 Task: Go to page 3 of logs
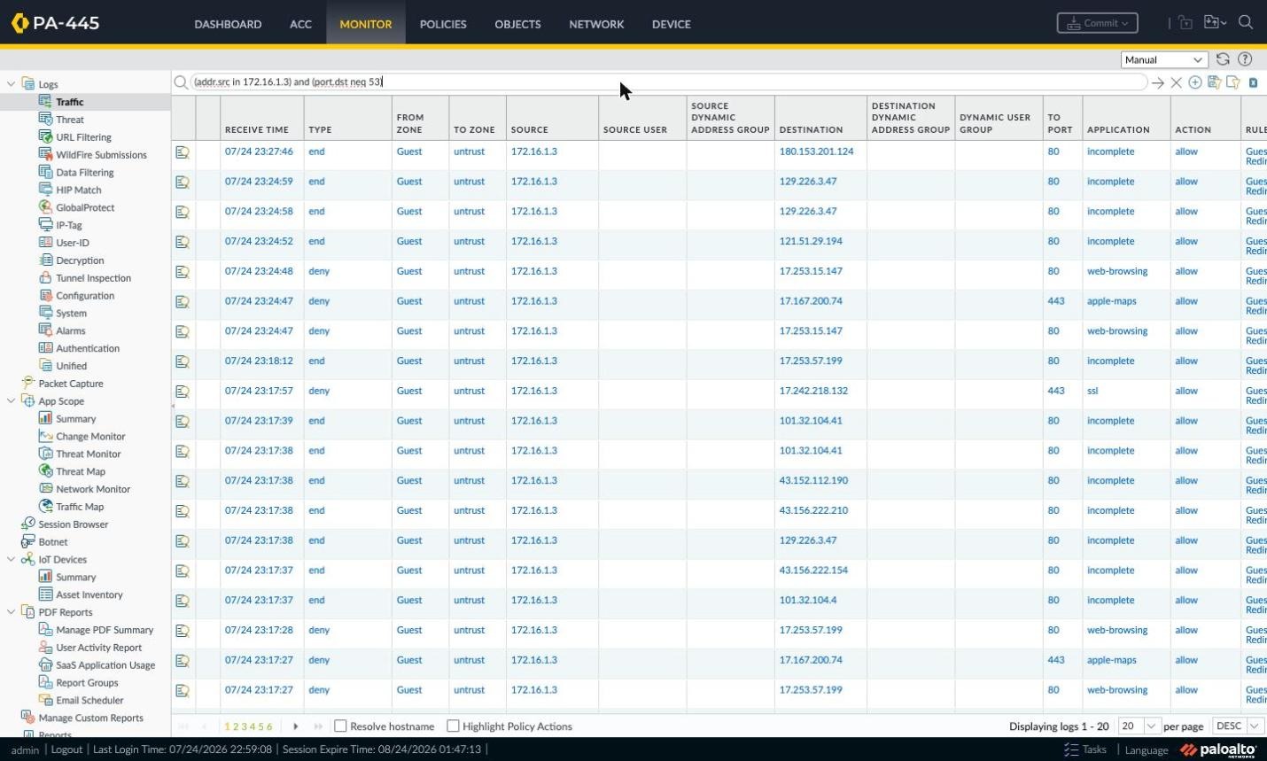(245, 727)
